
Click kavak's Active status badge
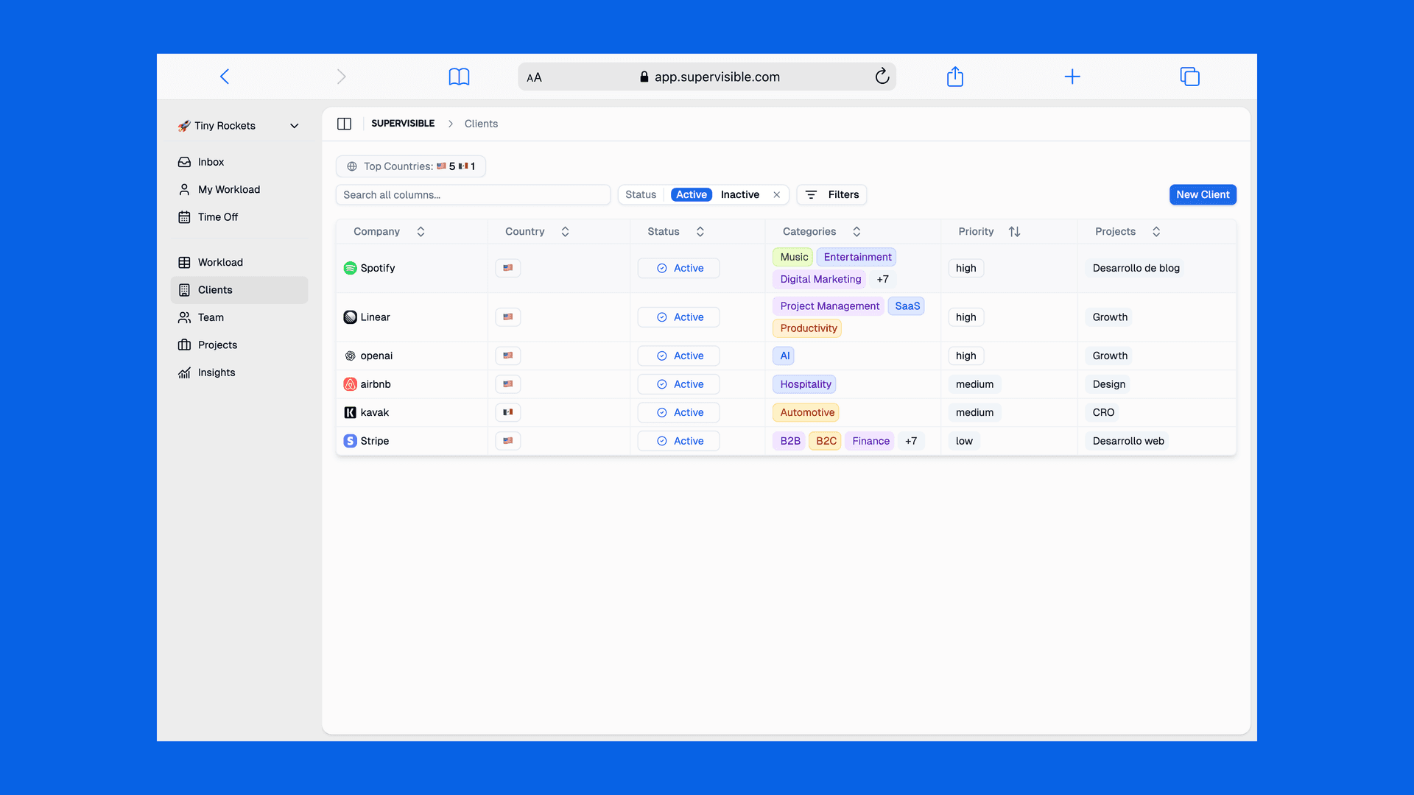pyautogui.click(x=678, y=412)
